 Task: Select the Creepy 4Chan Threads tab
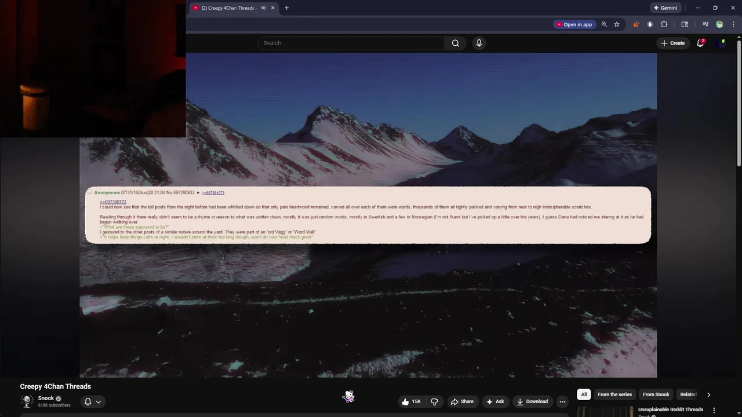(x=228, y=8)
